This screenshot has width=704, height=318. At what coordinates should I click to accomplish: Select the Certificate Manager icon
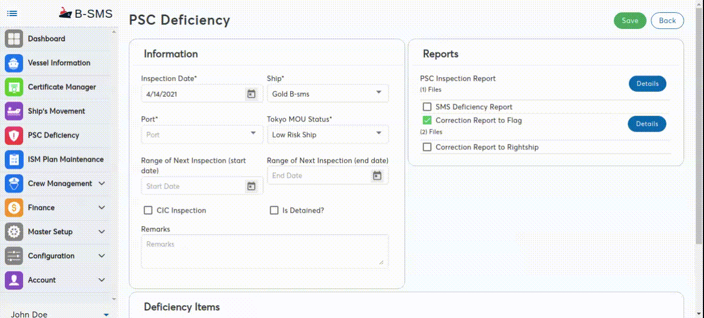14,87
